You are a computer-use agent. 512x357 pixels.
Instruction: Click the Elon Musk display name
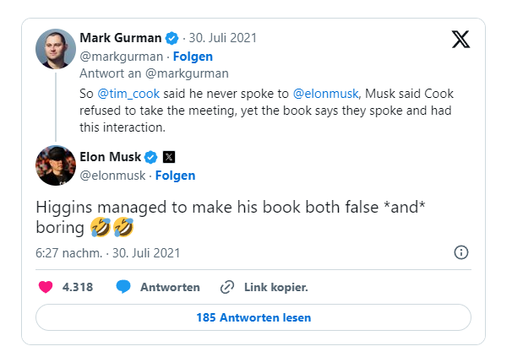click(109, 156)
